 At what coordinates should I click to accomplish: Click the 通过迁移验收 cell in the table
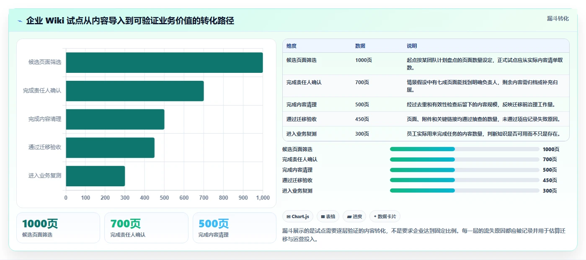[x=302, y=119]
